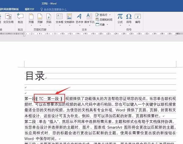Expand the Equation (公式) dropdown arrow

coord(120,25)
